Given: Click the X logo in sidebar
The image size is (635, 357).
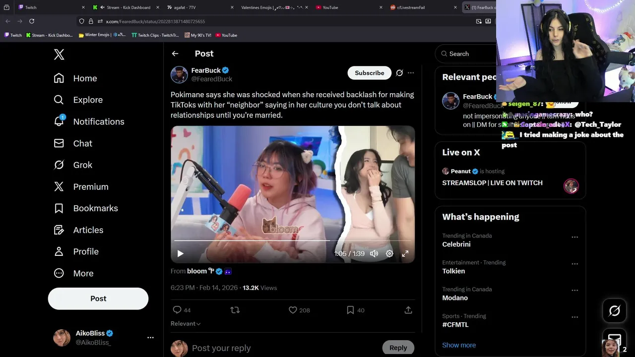Looking at the screenshot, I should (x=59, y=55).
